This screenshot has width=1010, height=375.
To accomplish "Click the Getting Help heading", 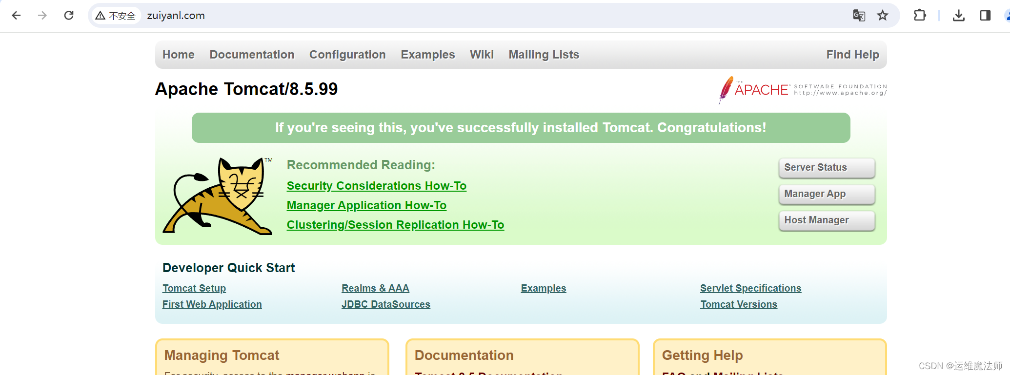I will pyautogui.click(x=702, y=355).
